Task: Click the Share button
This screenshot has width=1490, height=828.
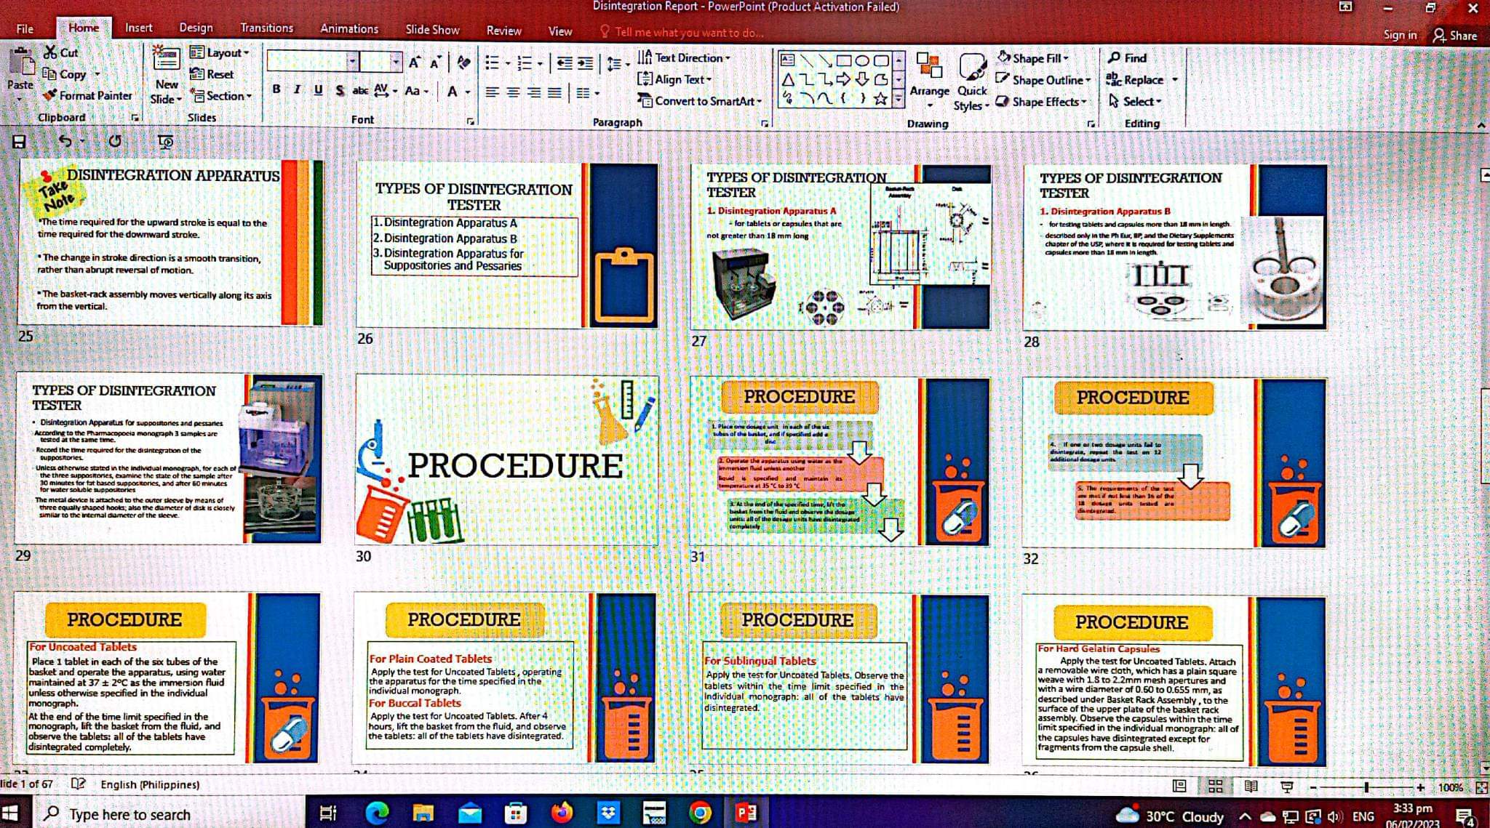Action: 1455,35
